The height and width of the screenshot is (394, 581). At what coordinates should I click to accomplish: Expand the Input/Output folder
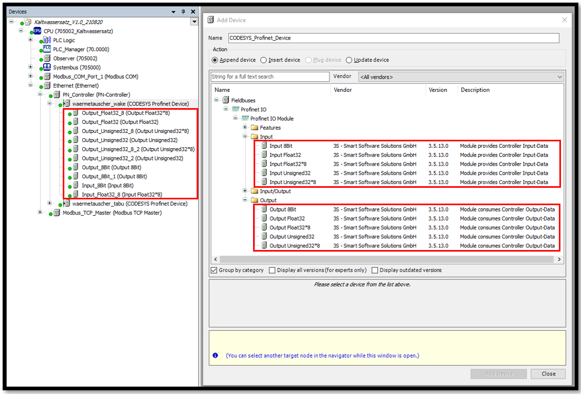pos(245,191)
